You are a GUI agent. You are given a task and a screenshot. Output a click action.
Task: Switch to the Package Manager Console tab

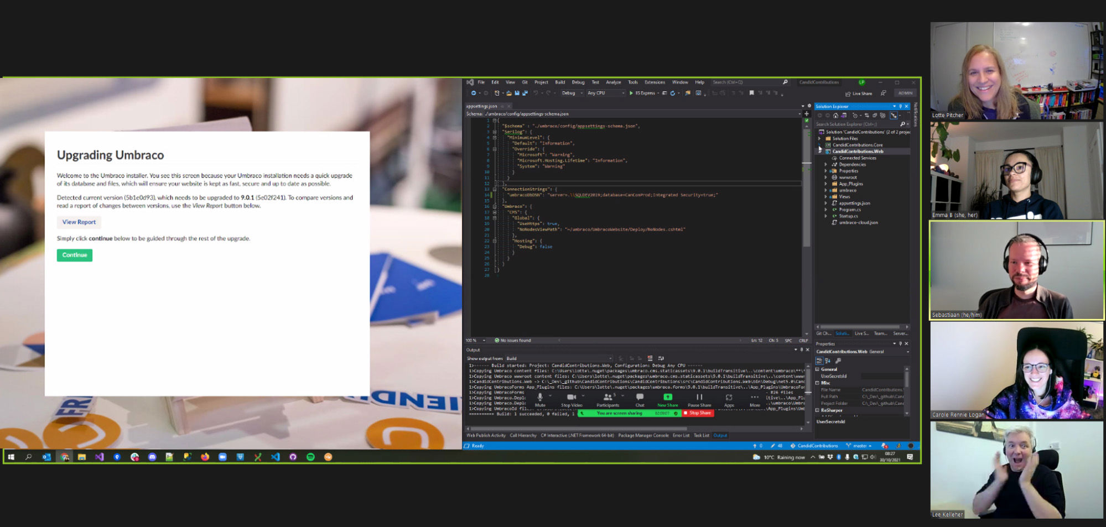click(643, 436)
